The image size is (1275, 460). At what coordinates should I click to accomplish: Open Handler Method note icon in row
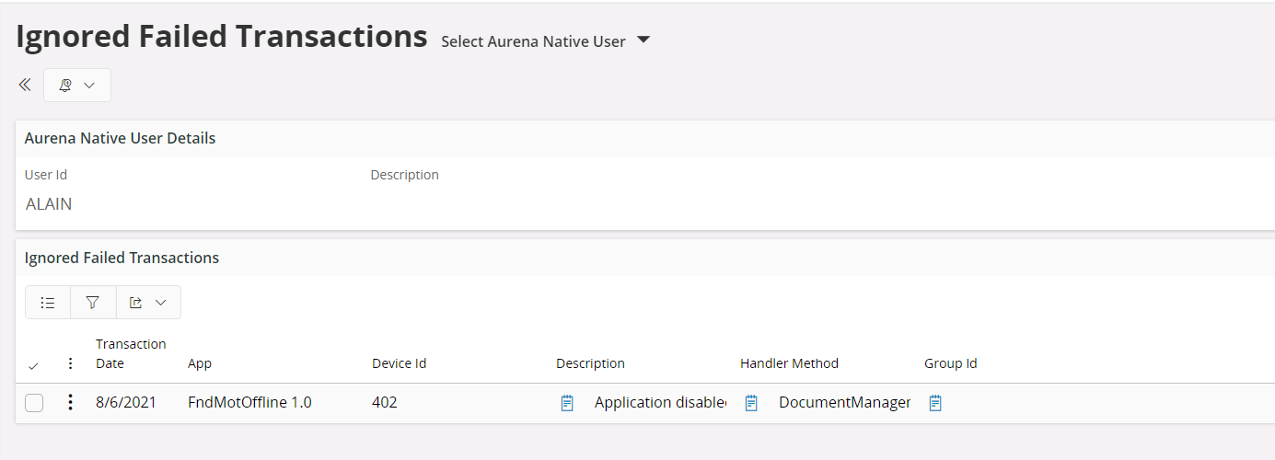pyautogui.click(x=751, y=403)
